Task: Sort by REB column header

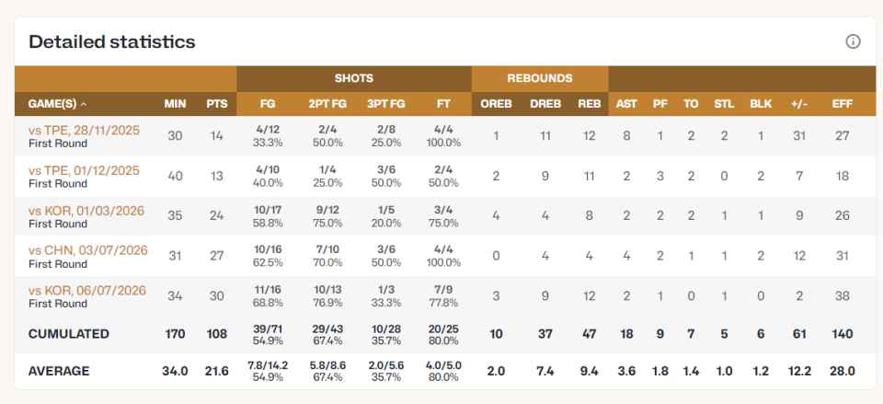Action: (x=589, y=104)
